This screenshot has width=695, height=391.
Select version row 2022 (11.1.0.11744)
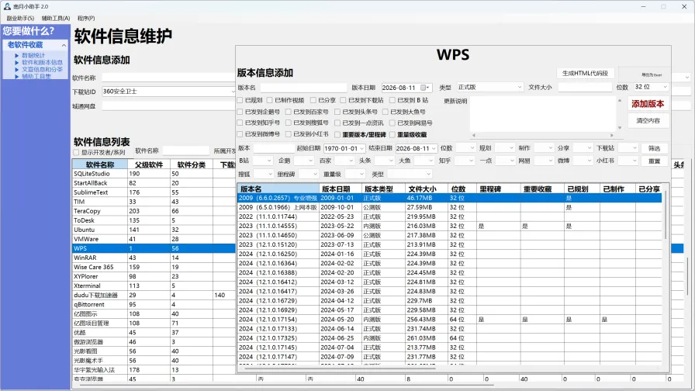click(x=449, y=216)
